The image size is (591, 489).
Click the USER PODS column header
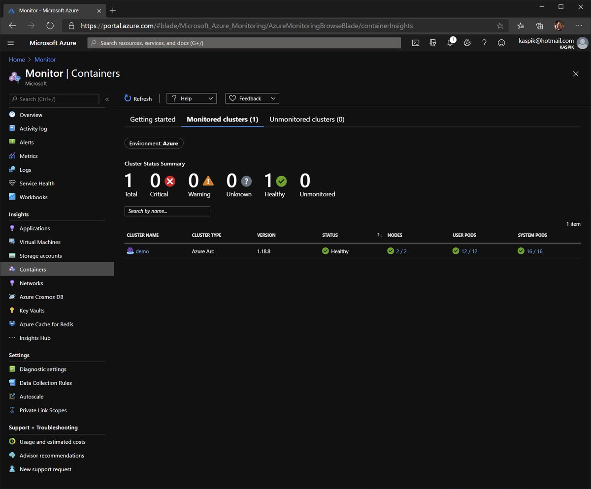pyautogui.click(x=464, y=235)
